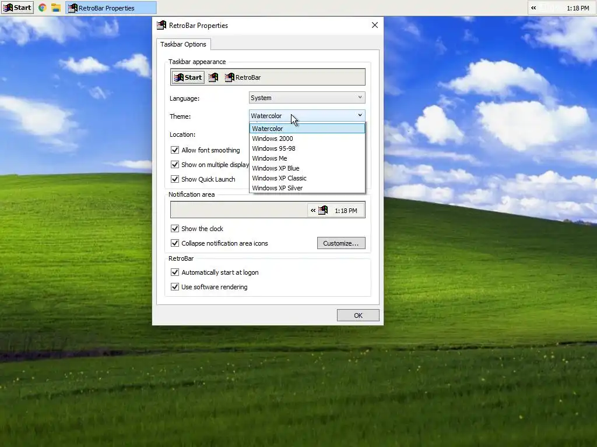Click the taskbar clock showing 1:18 PM
This screenshot has height=447, width=597.
578,8
